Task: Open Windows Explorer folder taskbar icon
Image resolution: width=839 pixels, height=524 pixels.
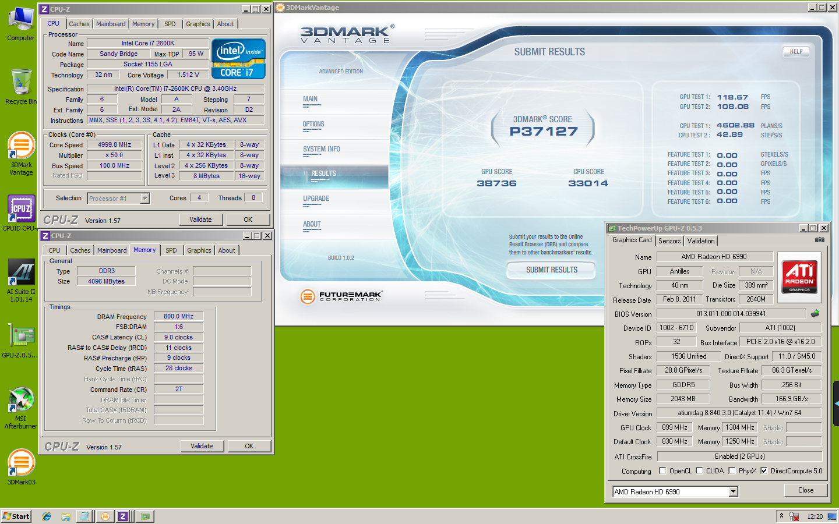Action: point(66,516)
